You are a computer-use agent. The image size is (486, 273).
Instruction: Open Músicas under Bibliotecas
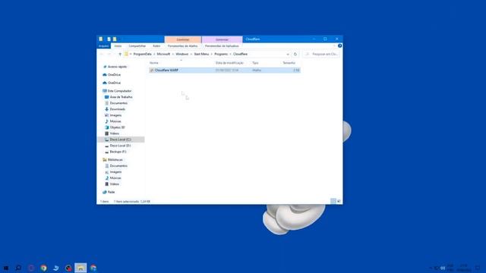tap(115, 178)
